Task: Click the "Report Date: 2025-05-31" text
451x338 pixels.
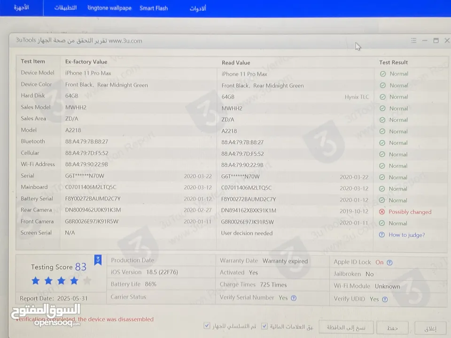Action: (54, 299)
